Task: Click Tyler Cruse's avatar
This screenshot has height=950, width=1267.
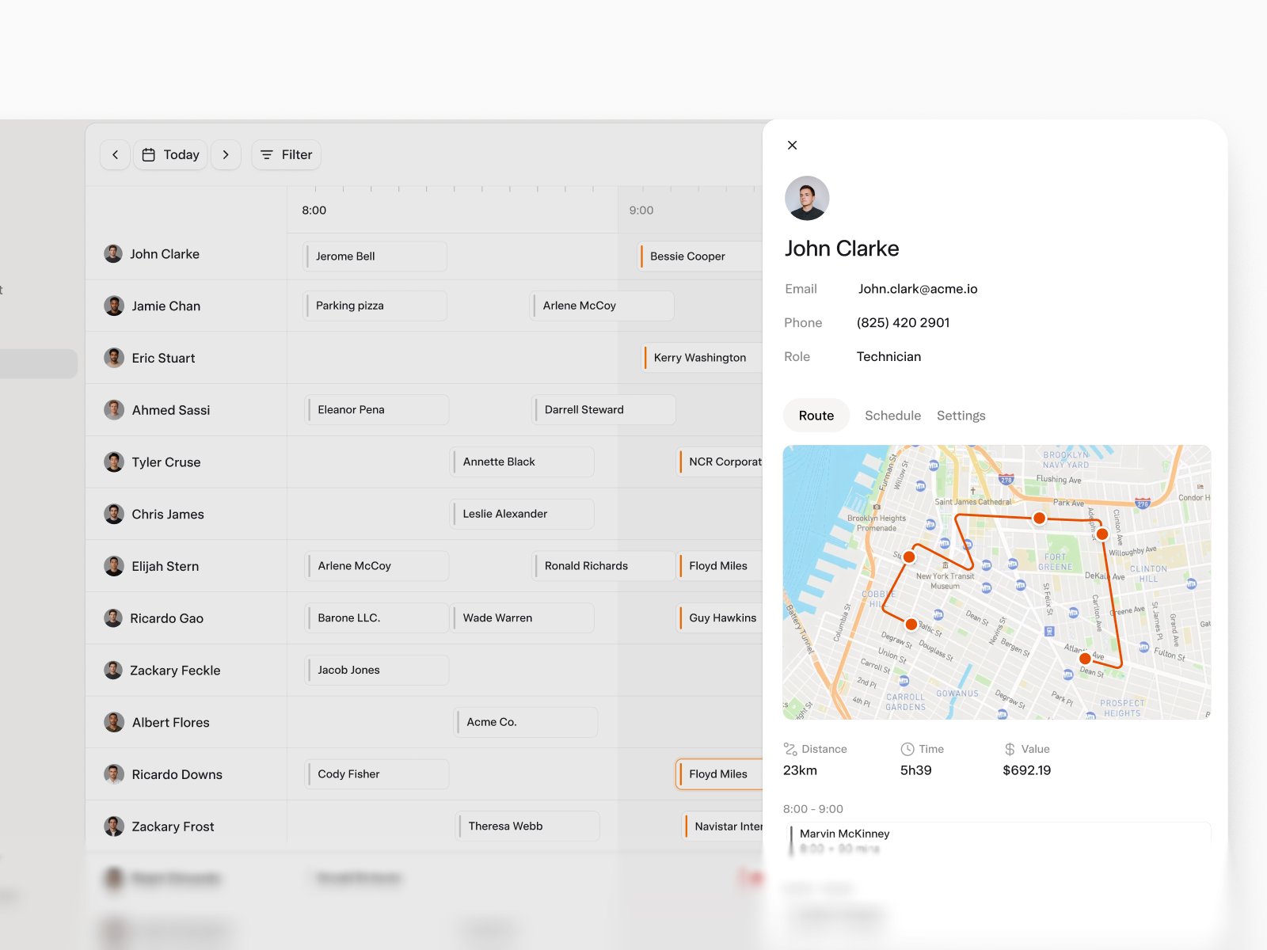Action: [x=114, y=462]
